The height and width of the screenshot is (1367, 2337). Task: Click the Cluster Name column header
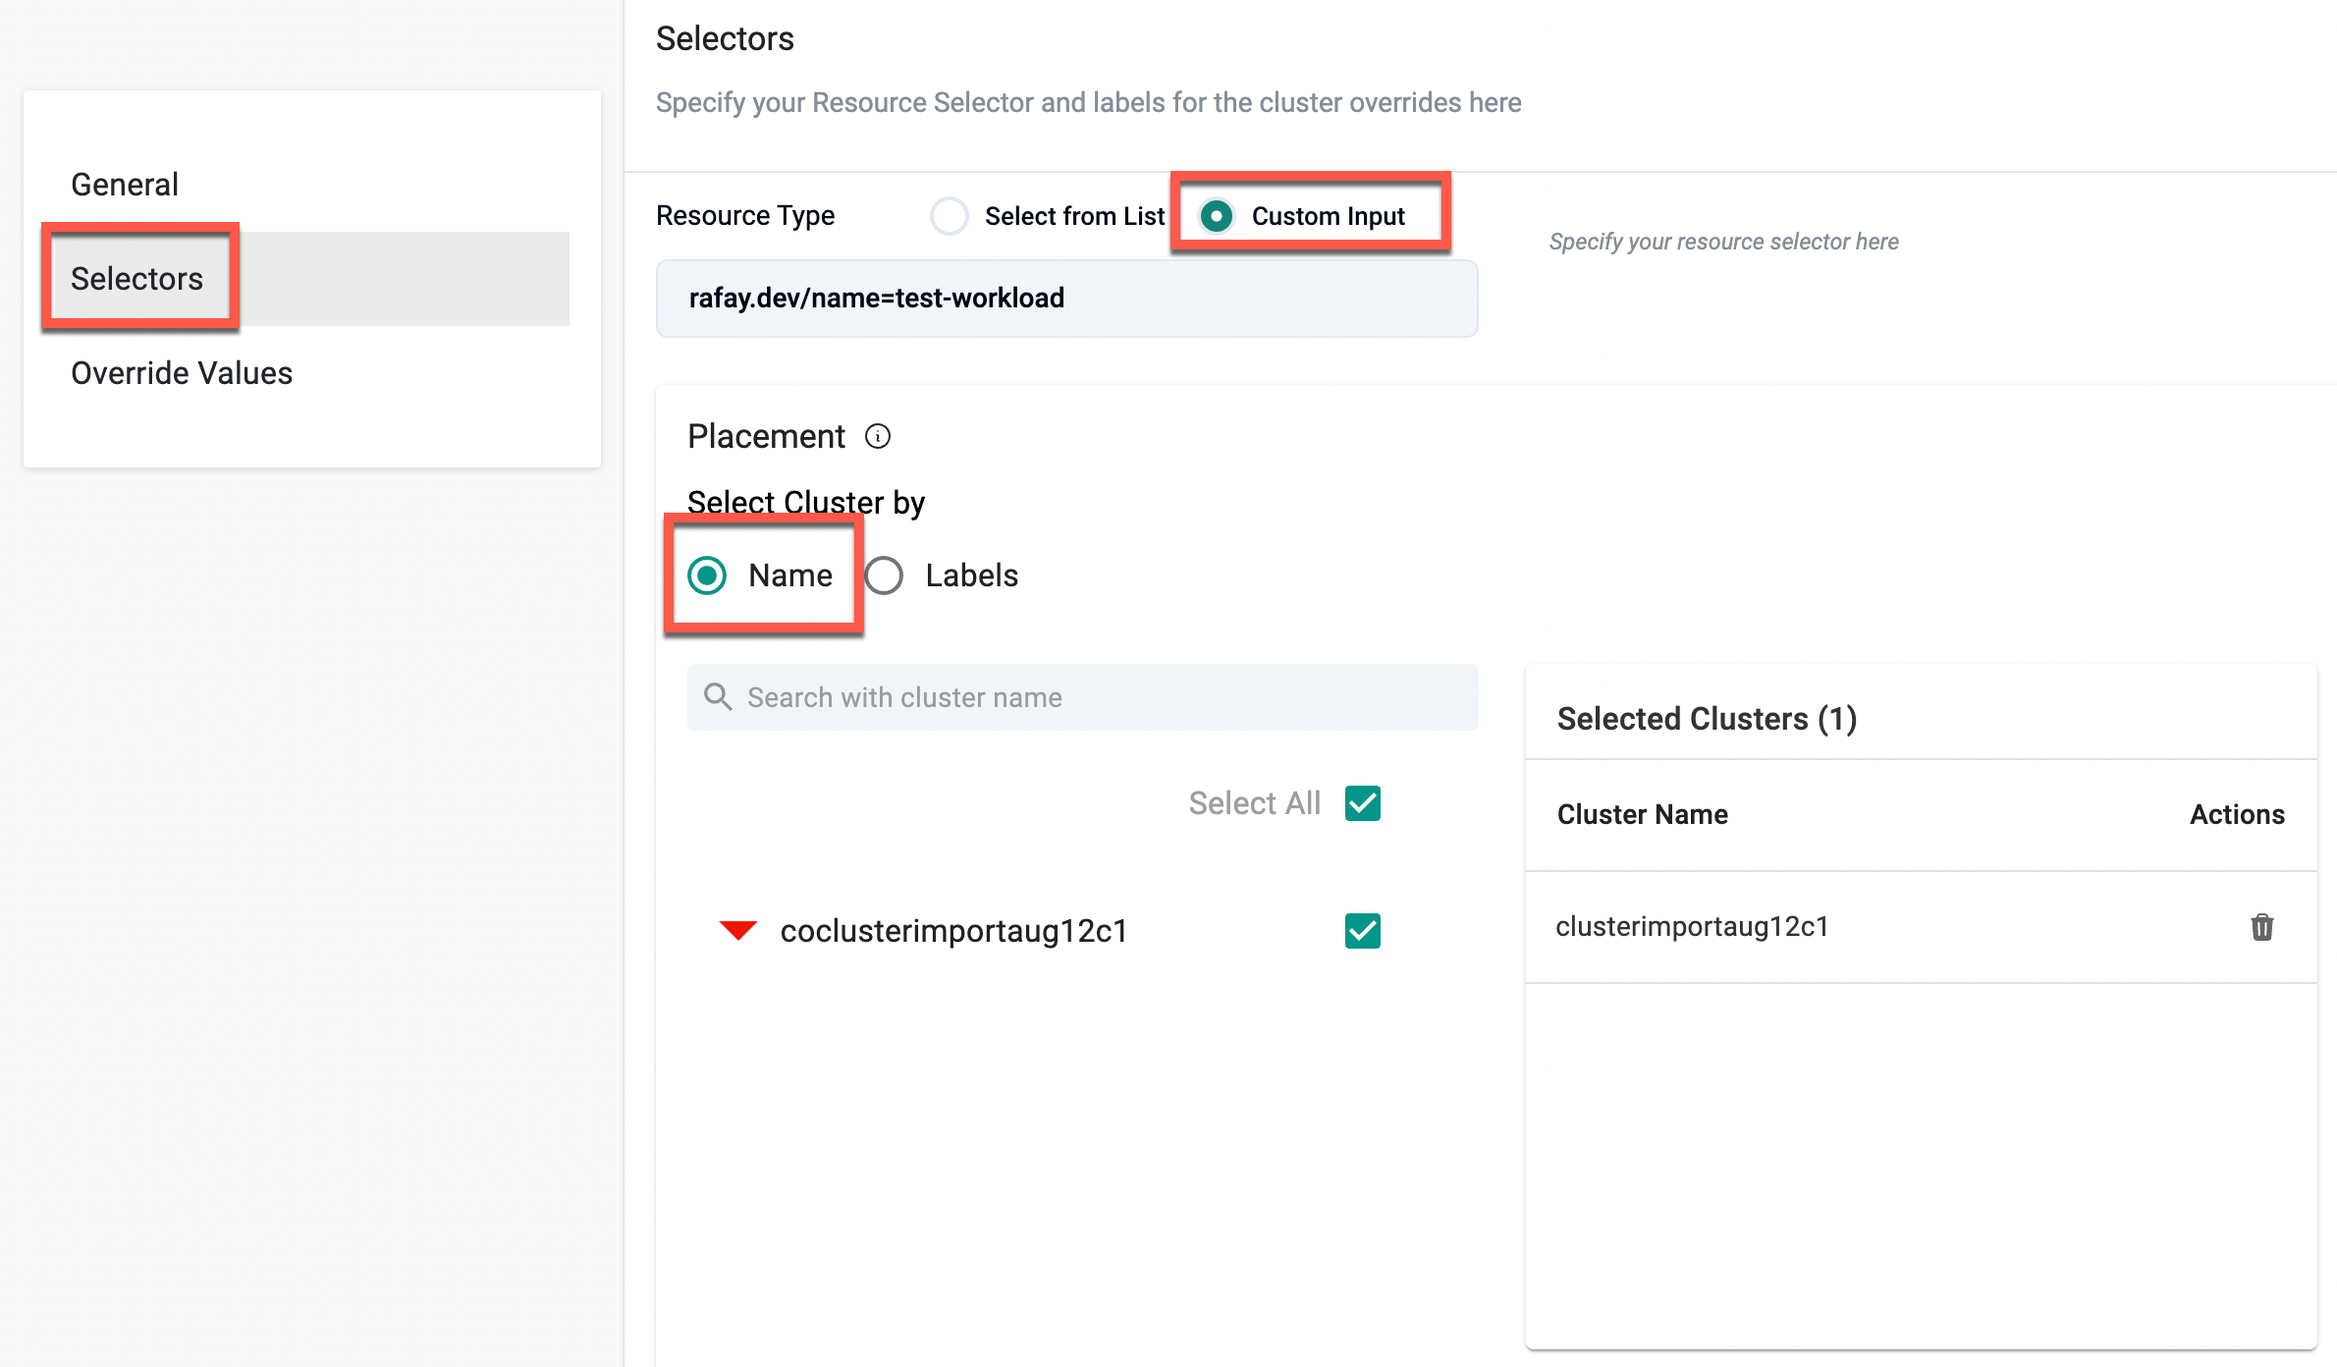pos(1642,814)
